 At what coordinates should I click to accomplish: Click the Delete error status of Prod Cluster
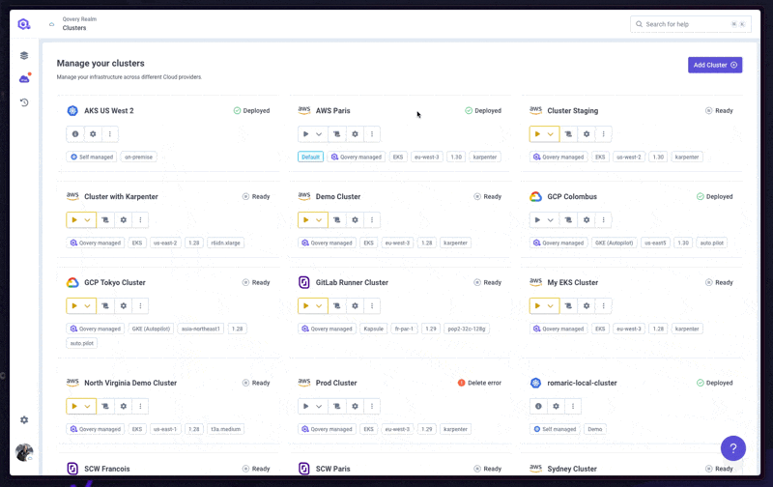tap(479, 383)
